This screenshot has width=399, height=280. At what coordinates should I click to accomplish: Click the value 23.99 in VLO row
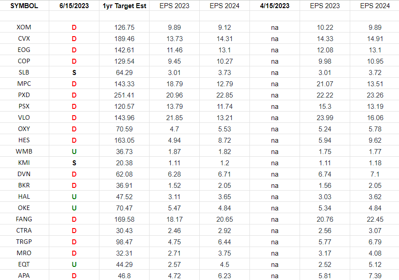pos(325,118)
